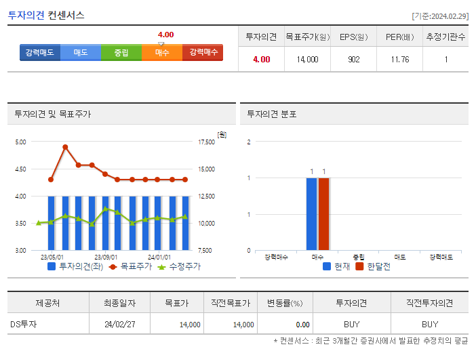Click the blue 현재 bar in the 매수 category
This screenshot has width=476, height=351.
coord(311,214)
